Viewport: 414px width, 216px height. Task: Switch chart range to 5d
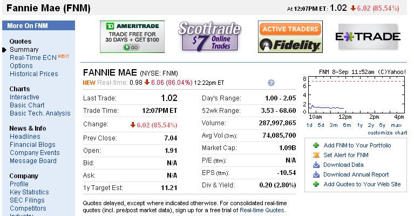pos(321,125)
